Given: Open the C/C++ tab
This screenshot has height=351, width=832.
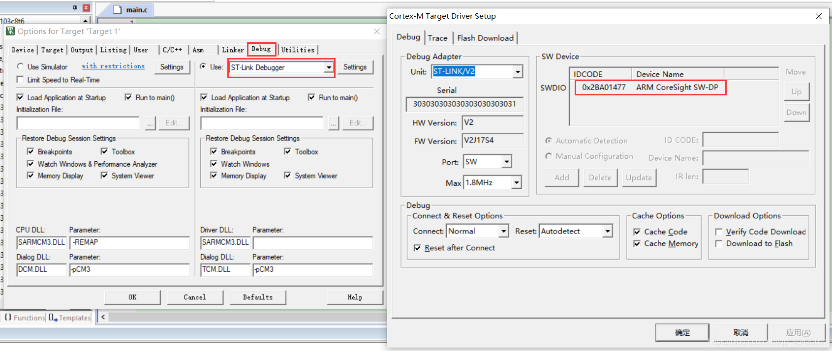Looking at the screenshot, I should click(172, 50).
